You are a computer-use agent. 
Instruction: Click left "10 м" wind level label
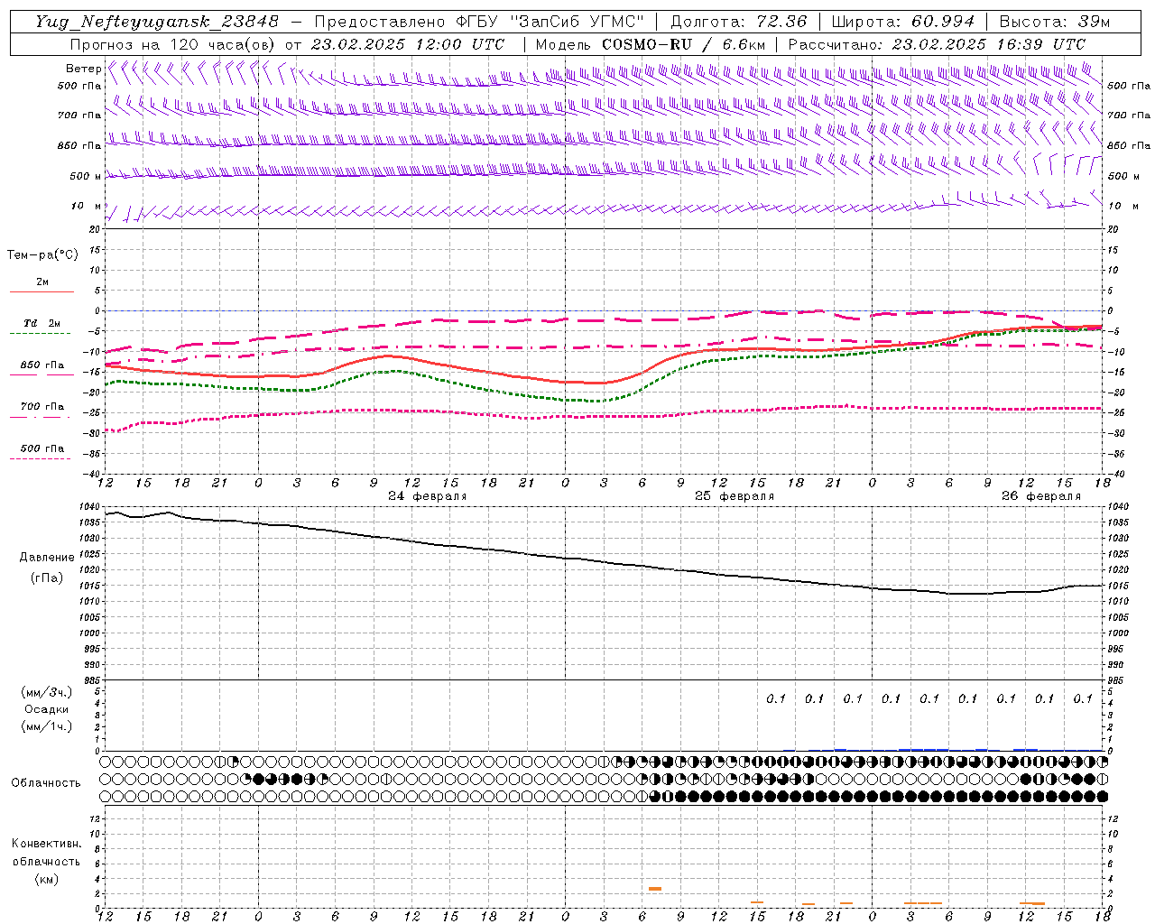(86, 206)
